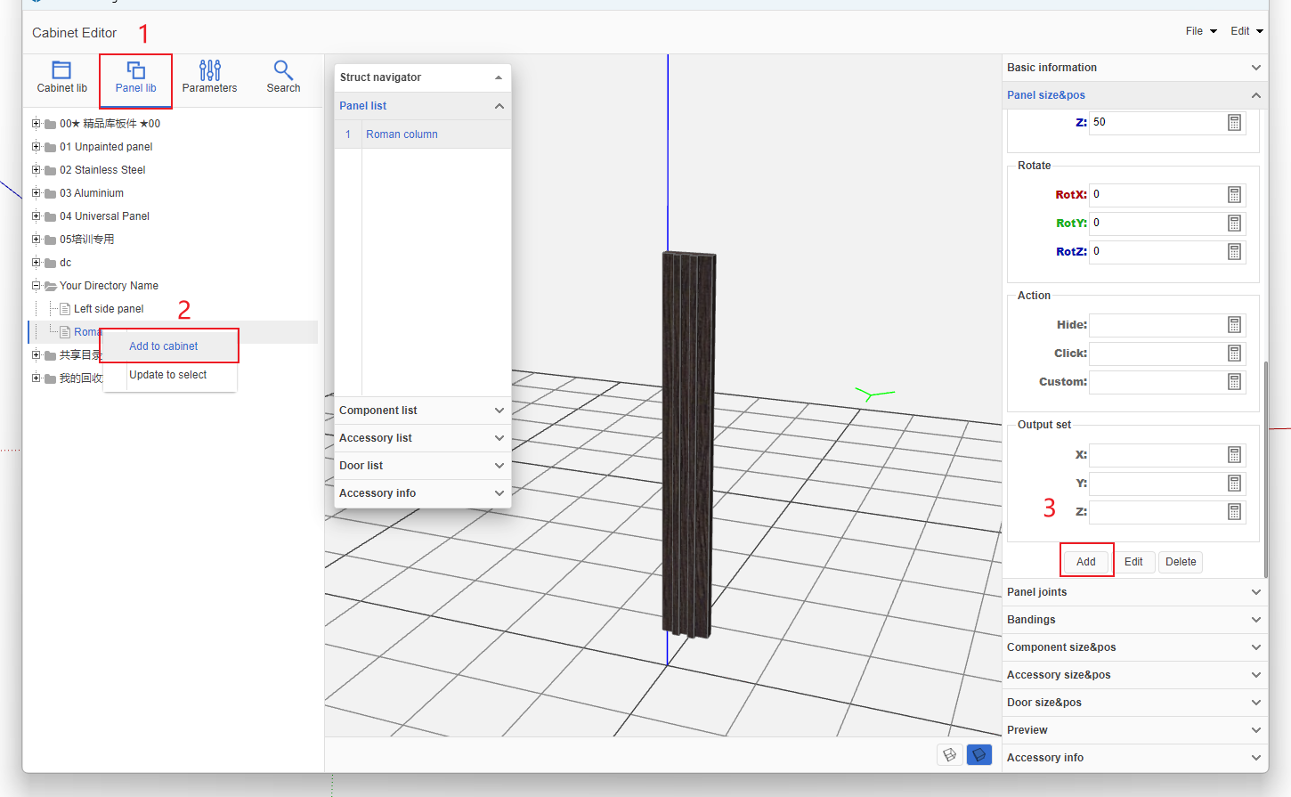Open the Cabinet lib tab
1291x797 pixels.
point(61,77)
